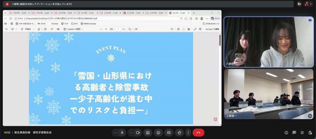Open host controls lock icon
This screenshot has width=316, height=139.
point(310,133)
